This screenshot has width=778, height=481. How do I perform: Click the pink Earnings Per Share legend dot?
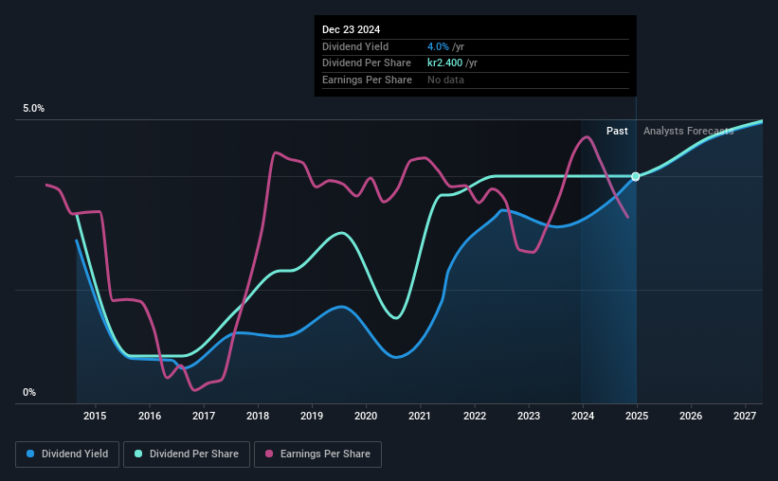click(269, 454)
